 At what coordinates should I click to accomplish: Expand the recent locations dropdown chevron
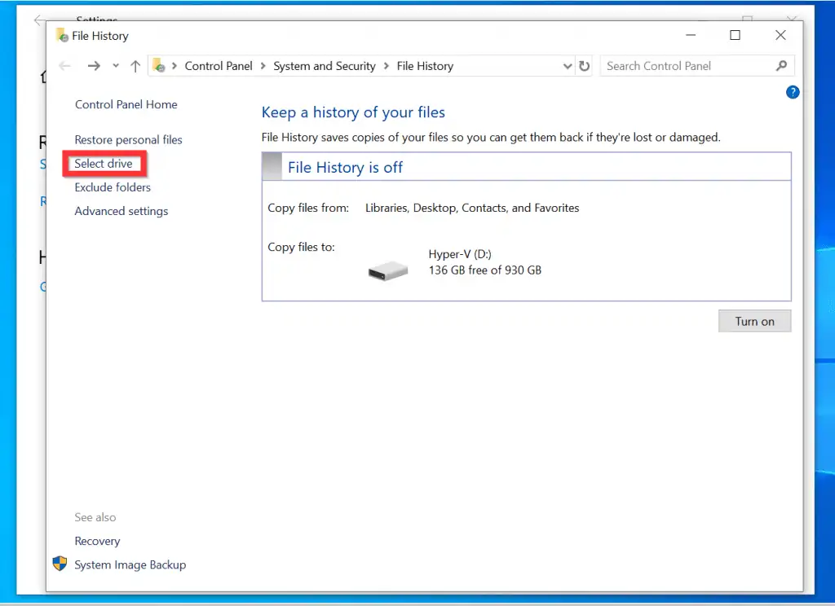(115, 66)
